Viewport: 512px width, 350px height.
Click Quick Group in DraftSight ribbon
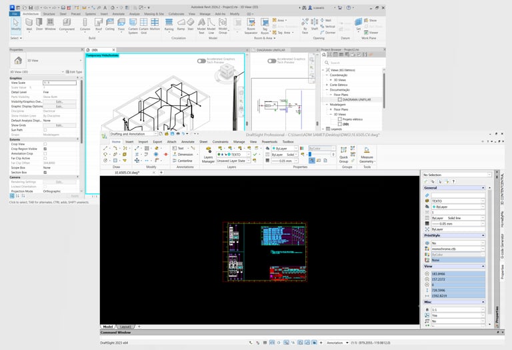[x=343, y=155]
